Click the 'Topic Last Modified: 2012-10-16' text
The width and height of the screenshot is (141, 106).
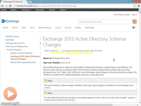[x=56, y=63]
